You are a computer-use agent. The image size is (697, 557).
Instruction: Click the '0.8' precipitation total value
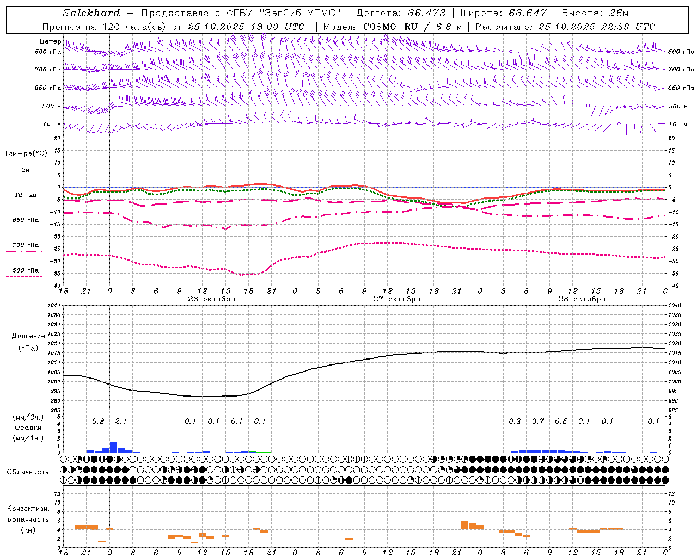tap(98, 421)
